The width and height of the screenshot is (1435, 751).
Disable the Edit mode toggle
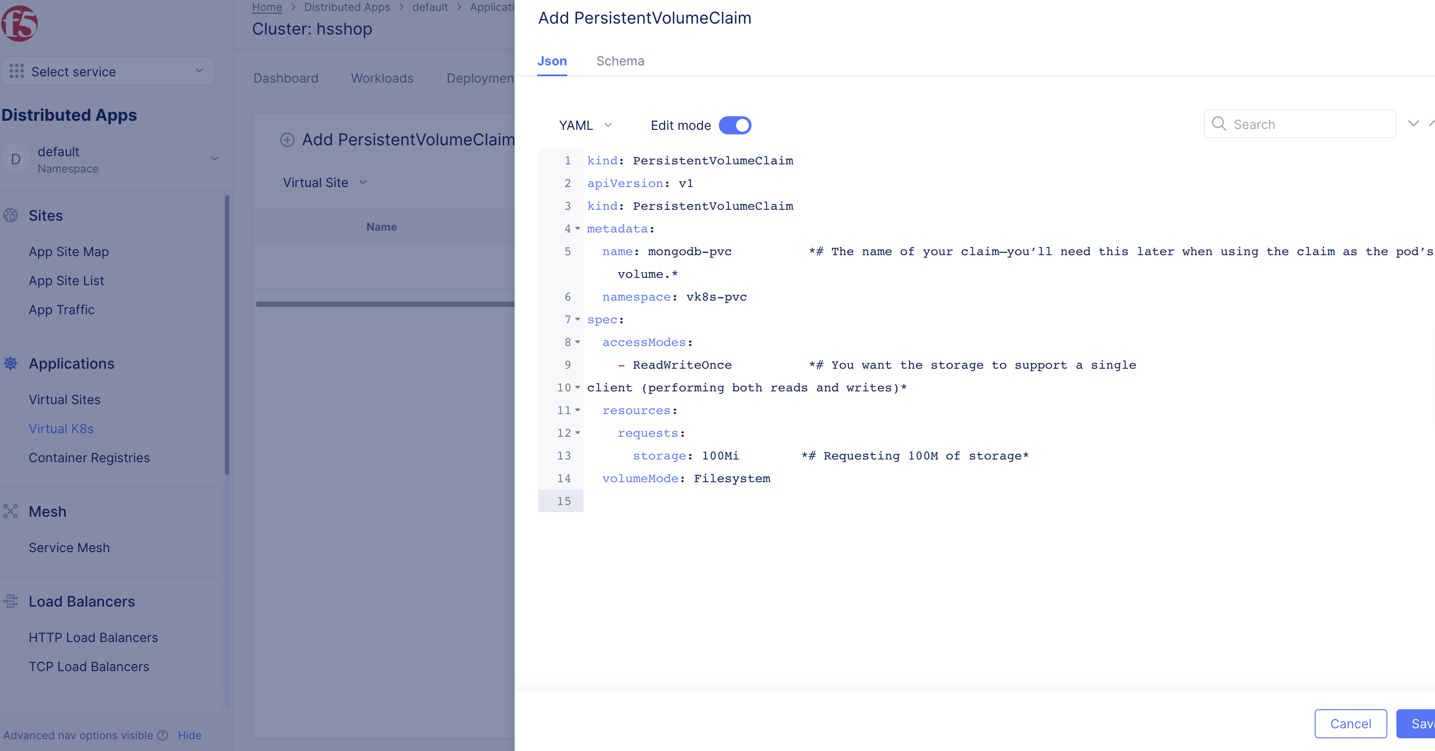pos(735,125)
